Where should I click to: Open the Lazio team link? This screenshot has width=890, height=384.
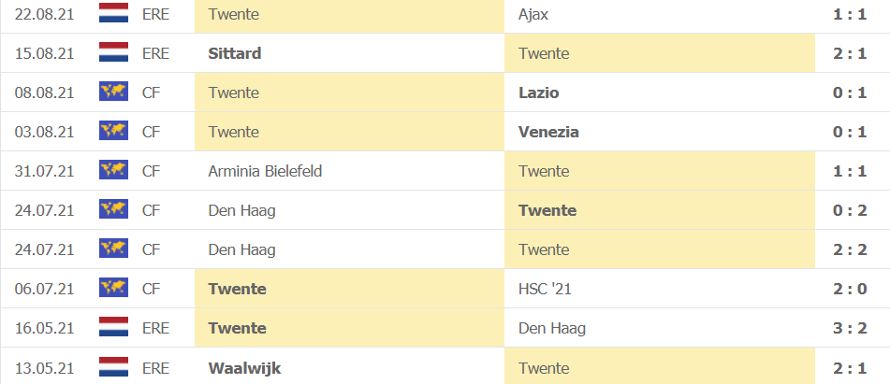[539, 92]
